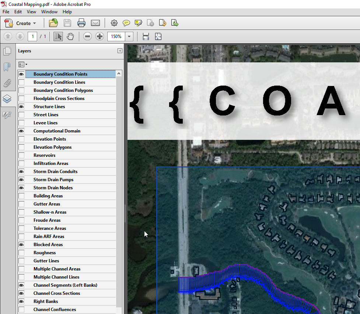The width and height of the screenshot is (360, 314).
Task: Open the Bookmarks panel icon
Action: pyautogui.click(x=7, y=67)
